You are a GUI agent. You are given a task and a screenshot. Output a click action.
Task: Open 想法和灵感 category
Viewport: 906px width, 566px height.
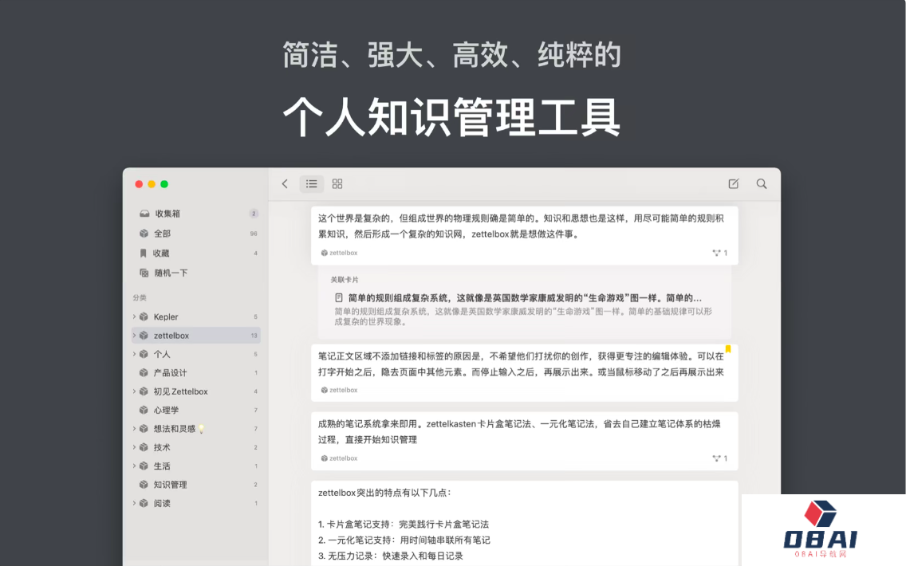coord(174,429)
